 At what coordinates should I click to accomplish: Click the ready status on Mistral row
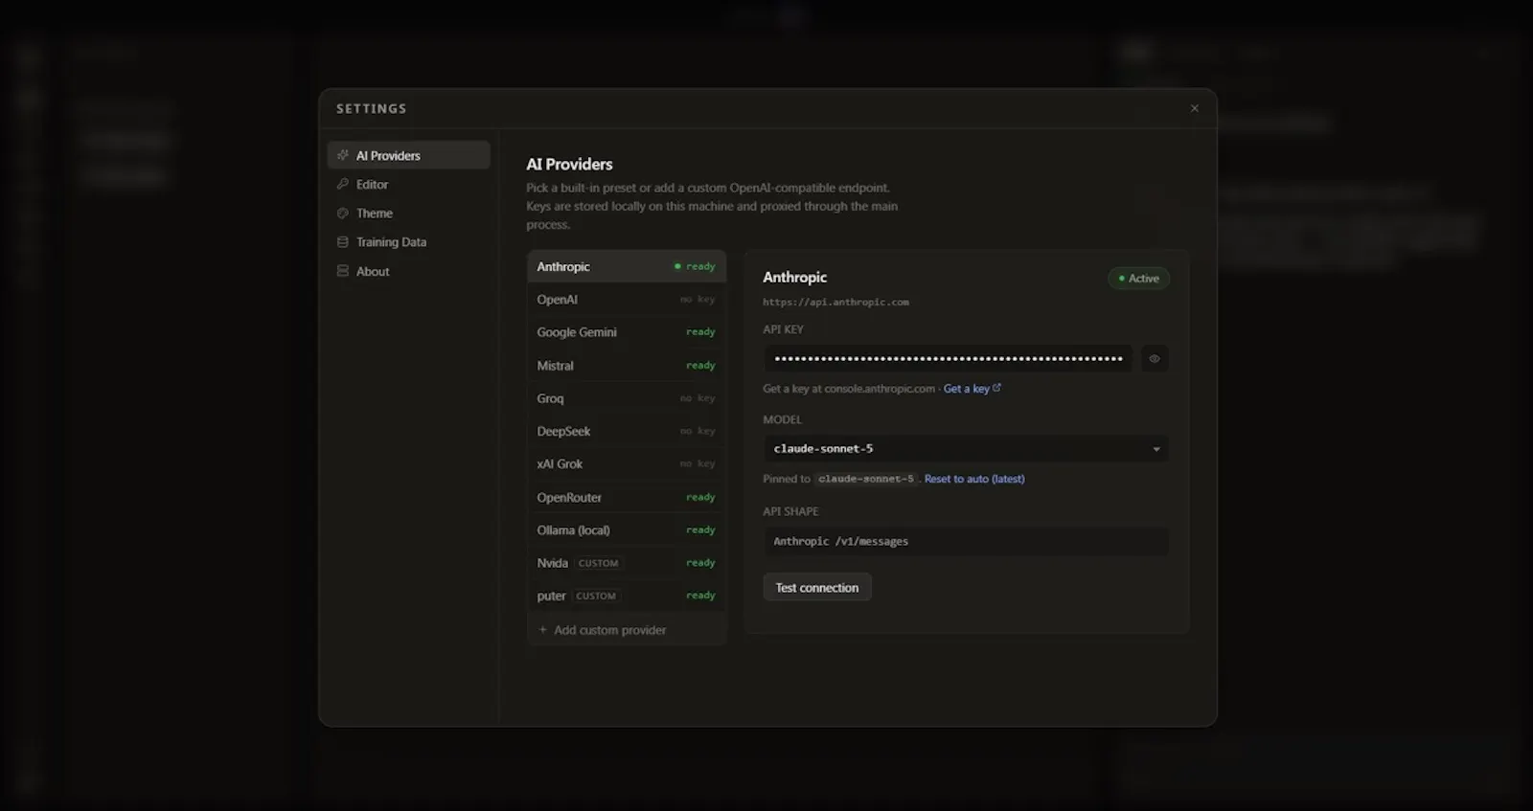coord(700,366)
